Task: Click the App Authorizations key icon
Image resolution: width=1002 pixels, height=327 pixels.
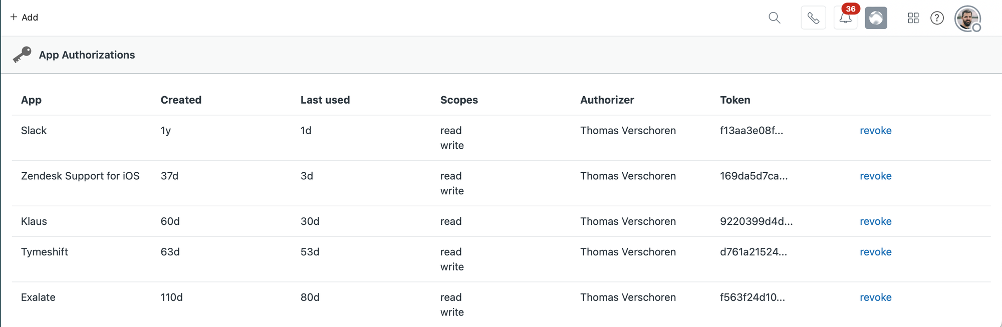Action: [22, 55]
